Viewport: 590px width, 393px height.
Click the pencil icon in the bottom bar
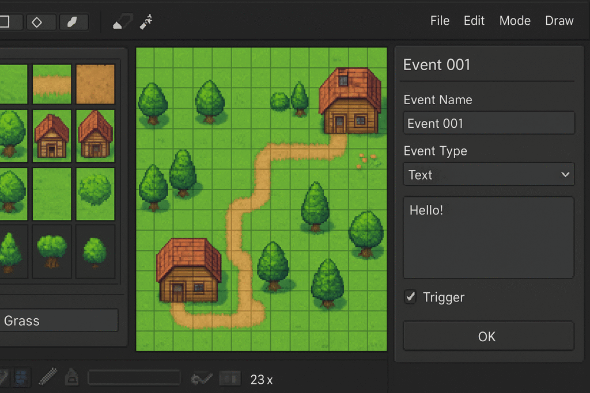pos(48,377)
